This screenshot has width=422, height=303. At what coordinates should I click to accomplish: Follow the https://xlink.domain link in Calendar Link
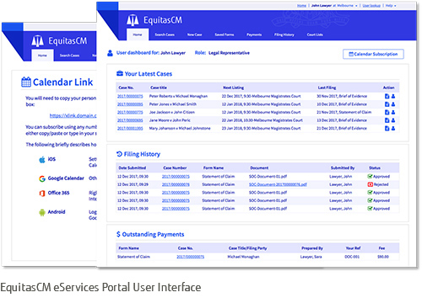point(73,115)
